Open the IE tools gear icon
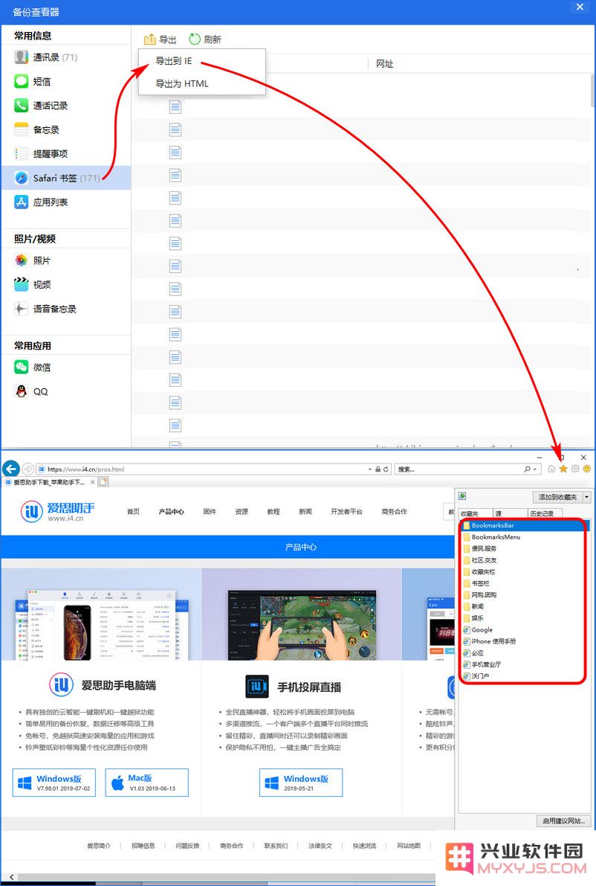 [x=575, y=469]
